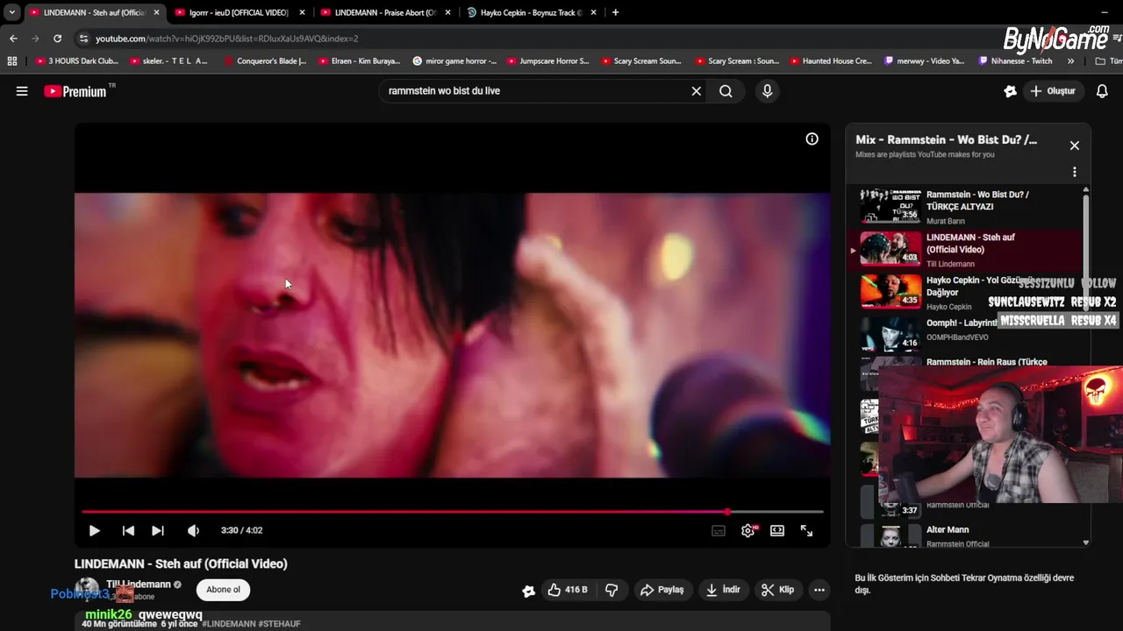Mute the video volume
This screenshot has height=631, width=1123.
[193, 530]
